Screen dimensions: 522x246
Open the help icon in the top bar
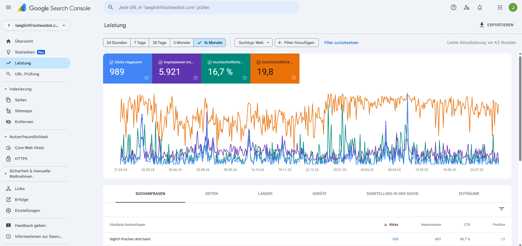coord(454,7)
